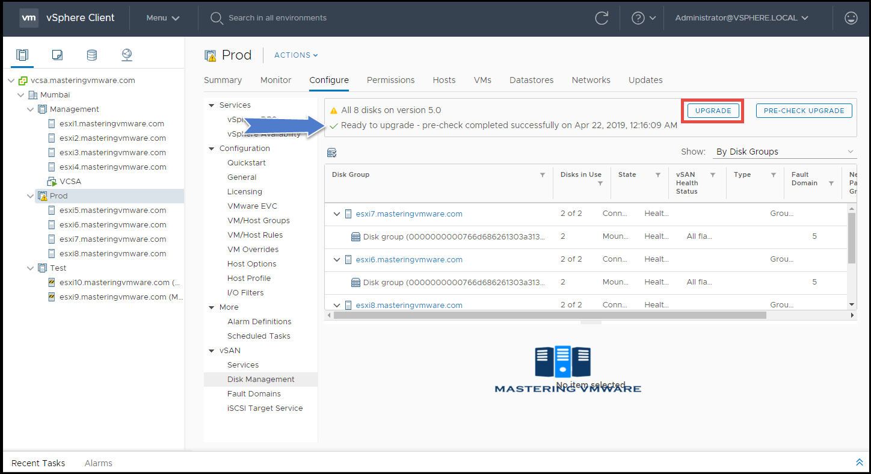Click the table horizontal scrollbar
The width and height of the screenshot is (871, 474).
(x=550, y=315)
